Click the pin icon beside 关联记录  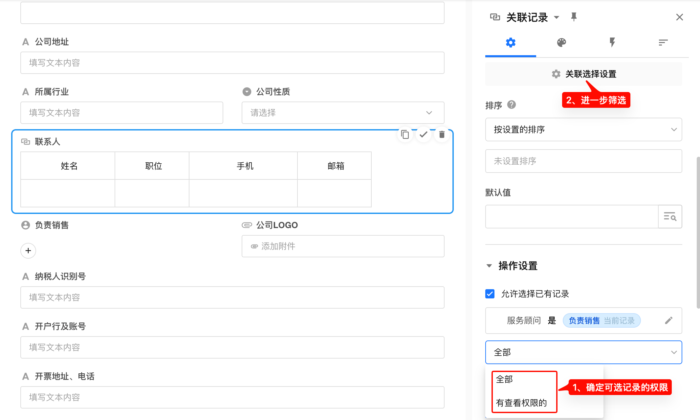pos(574,17)
